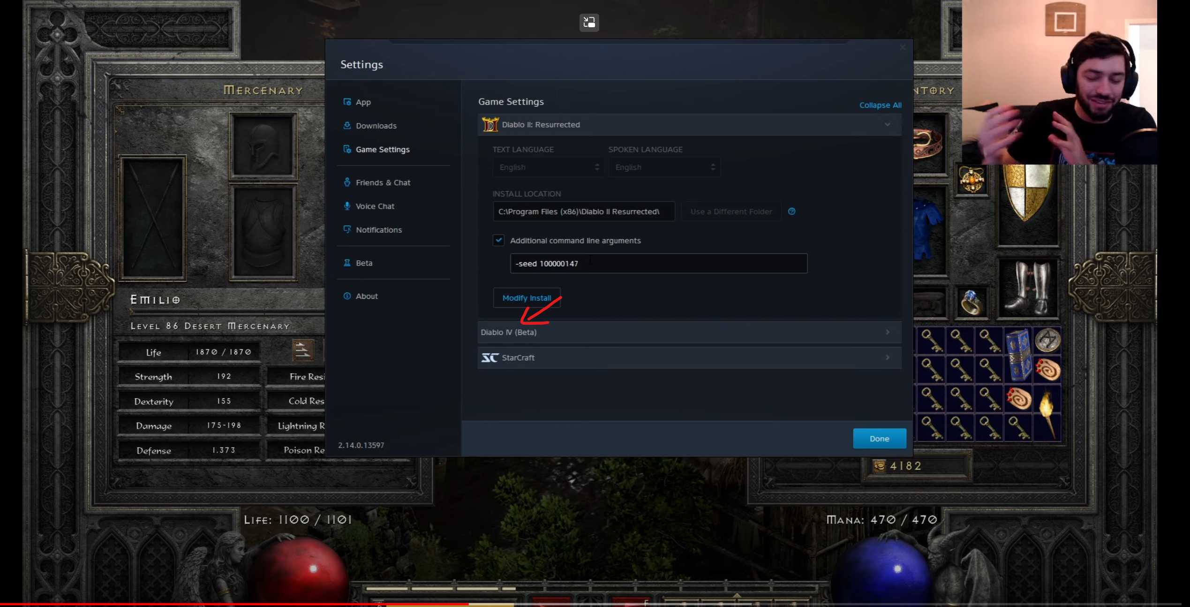Click the About info icon
The width and height of the screenshot is (1190, 607).
pyautogui.click(x=347, y=296)
